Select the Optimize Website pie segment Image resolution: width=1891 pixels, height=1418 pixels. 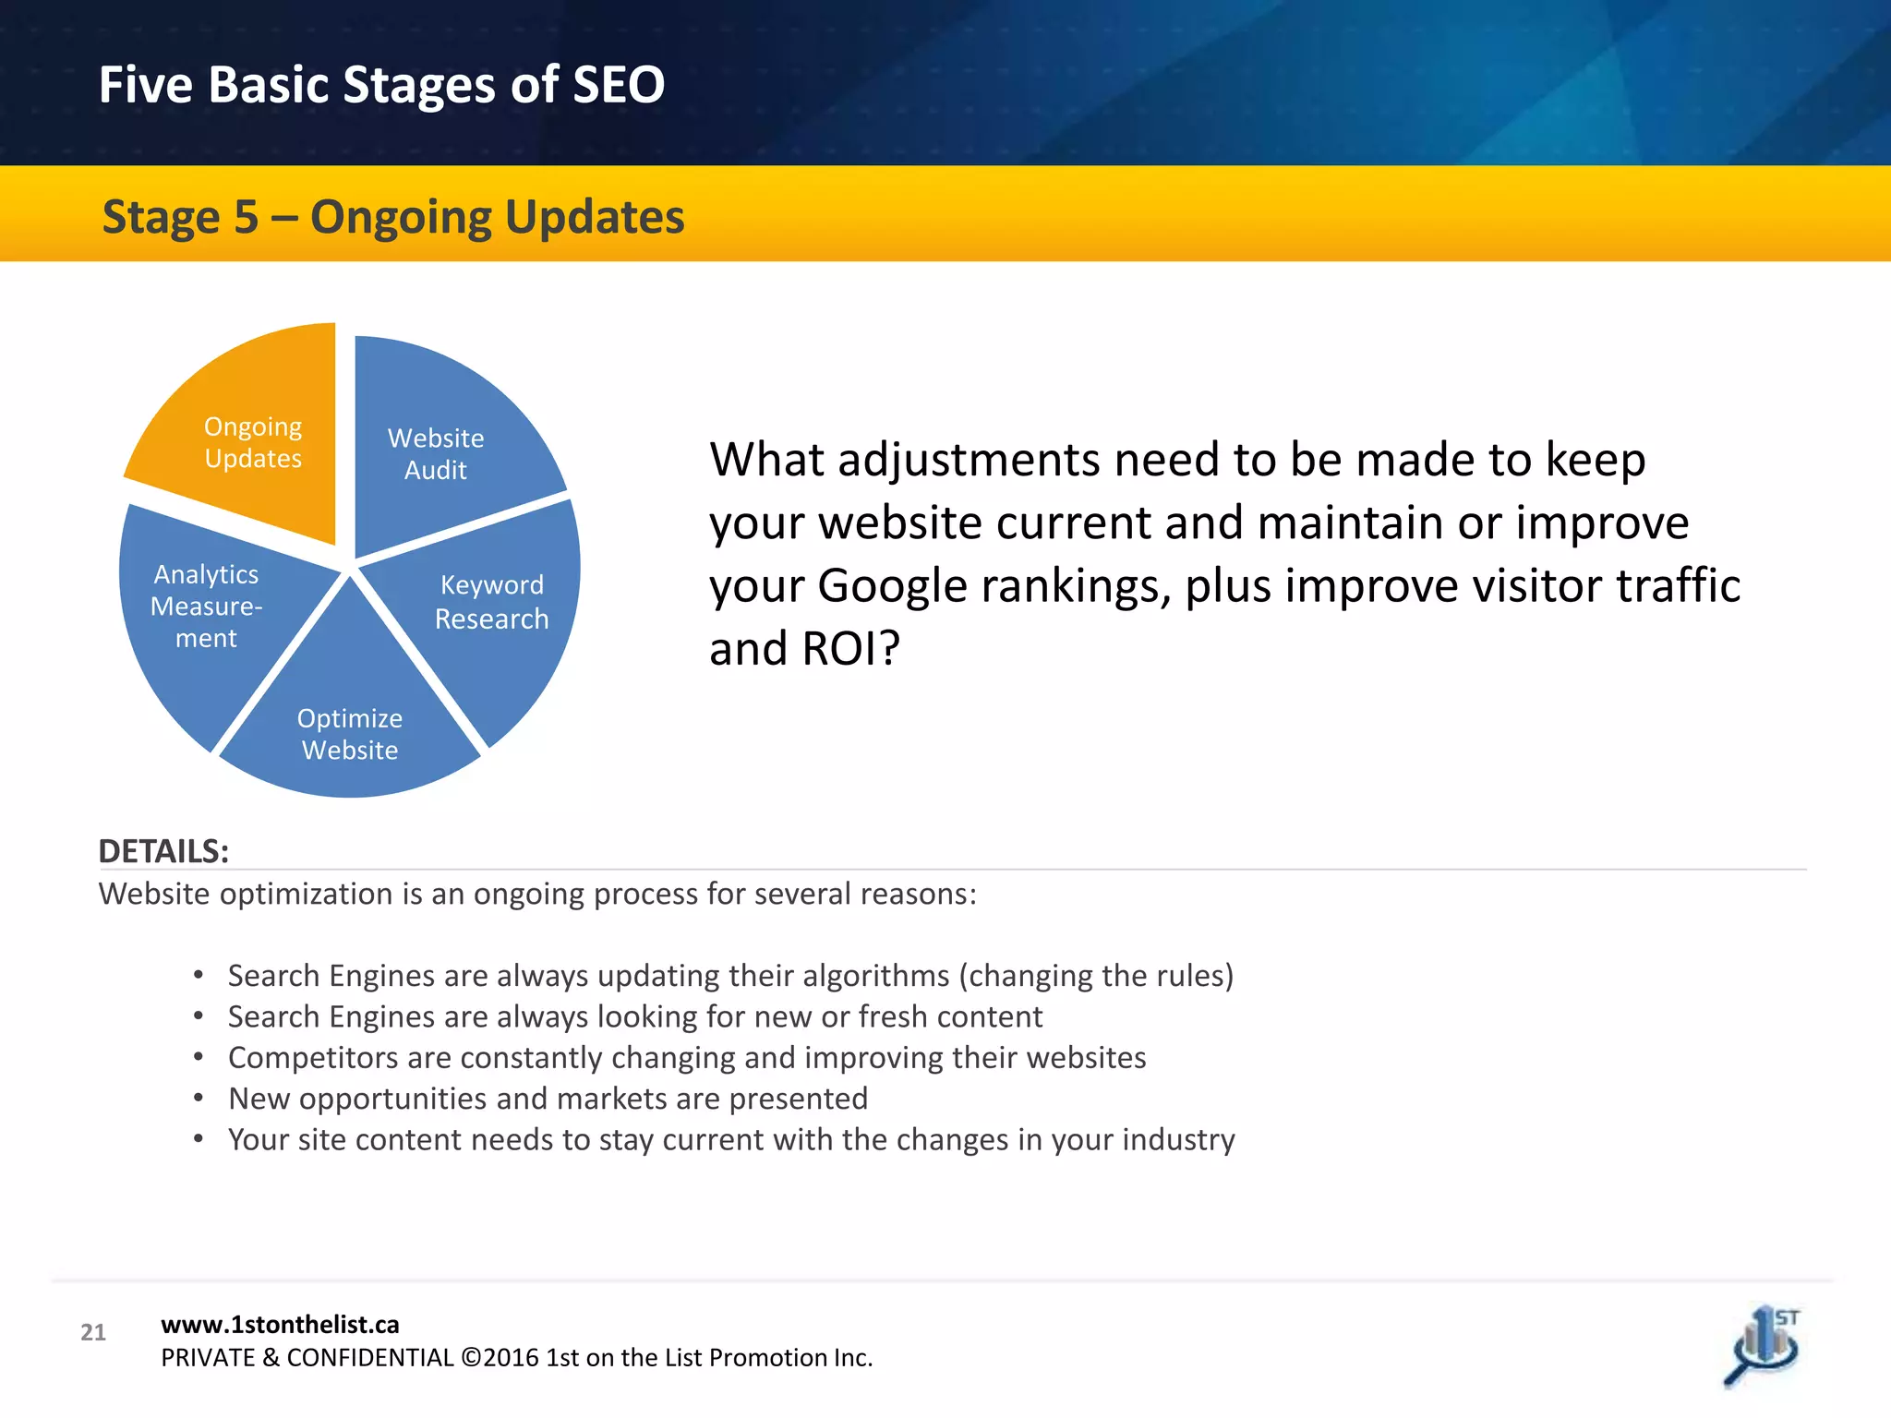click(350, 734)
